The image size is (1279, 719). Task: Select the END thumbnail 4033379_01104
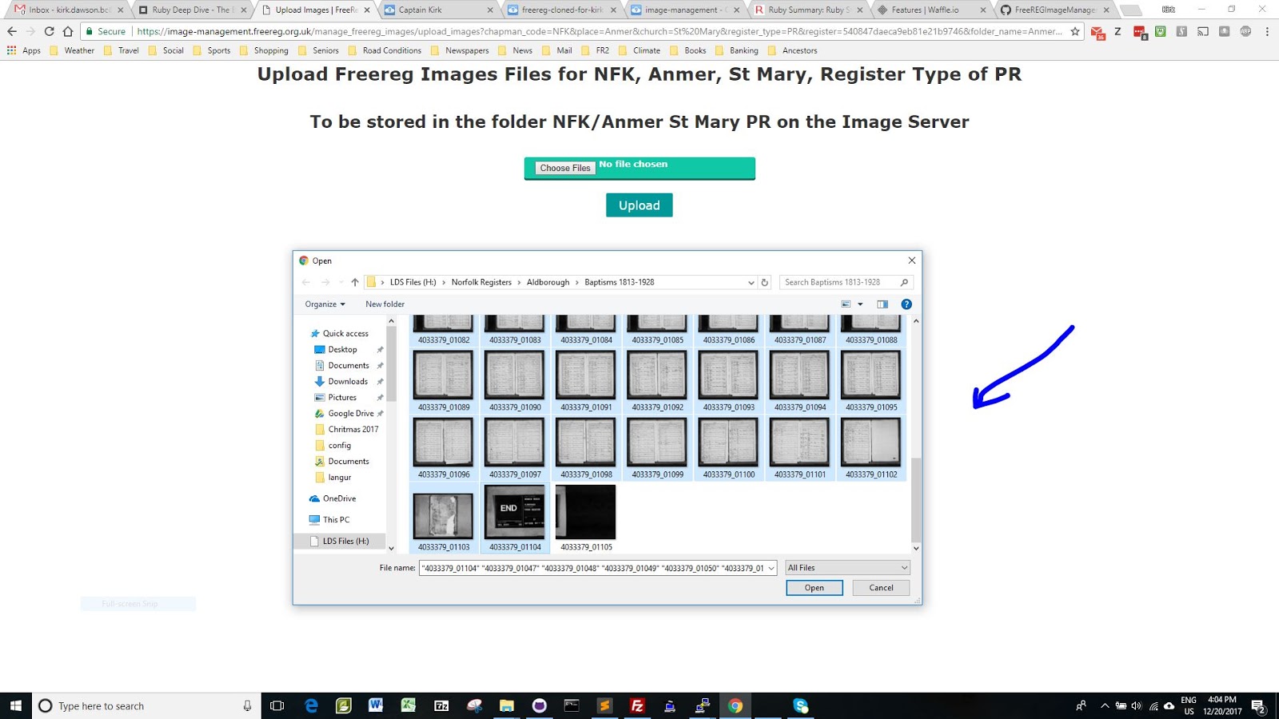coord(515,518)
